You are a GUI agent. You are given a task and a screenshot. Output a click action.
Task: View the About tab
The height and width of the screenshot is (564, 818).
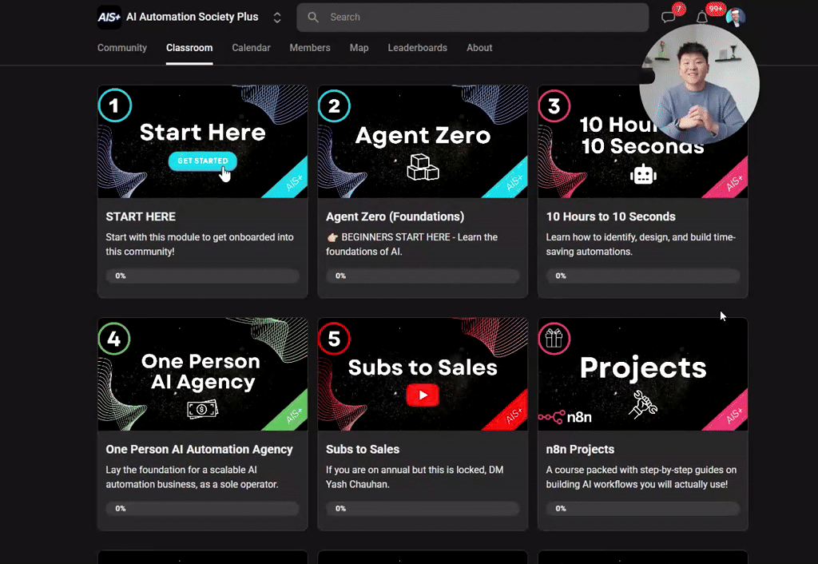pos(479,48)
